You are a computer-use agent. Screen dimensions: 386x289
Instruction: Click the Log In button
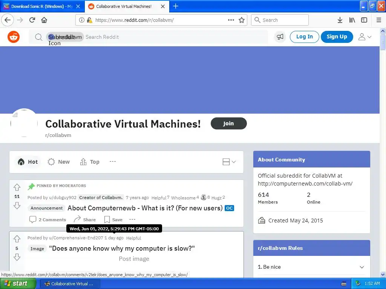(x=304, y=37)
